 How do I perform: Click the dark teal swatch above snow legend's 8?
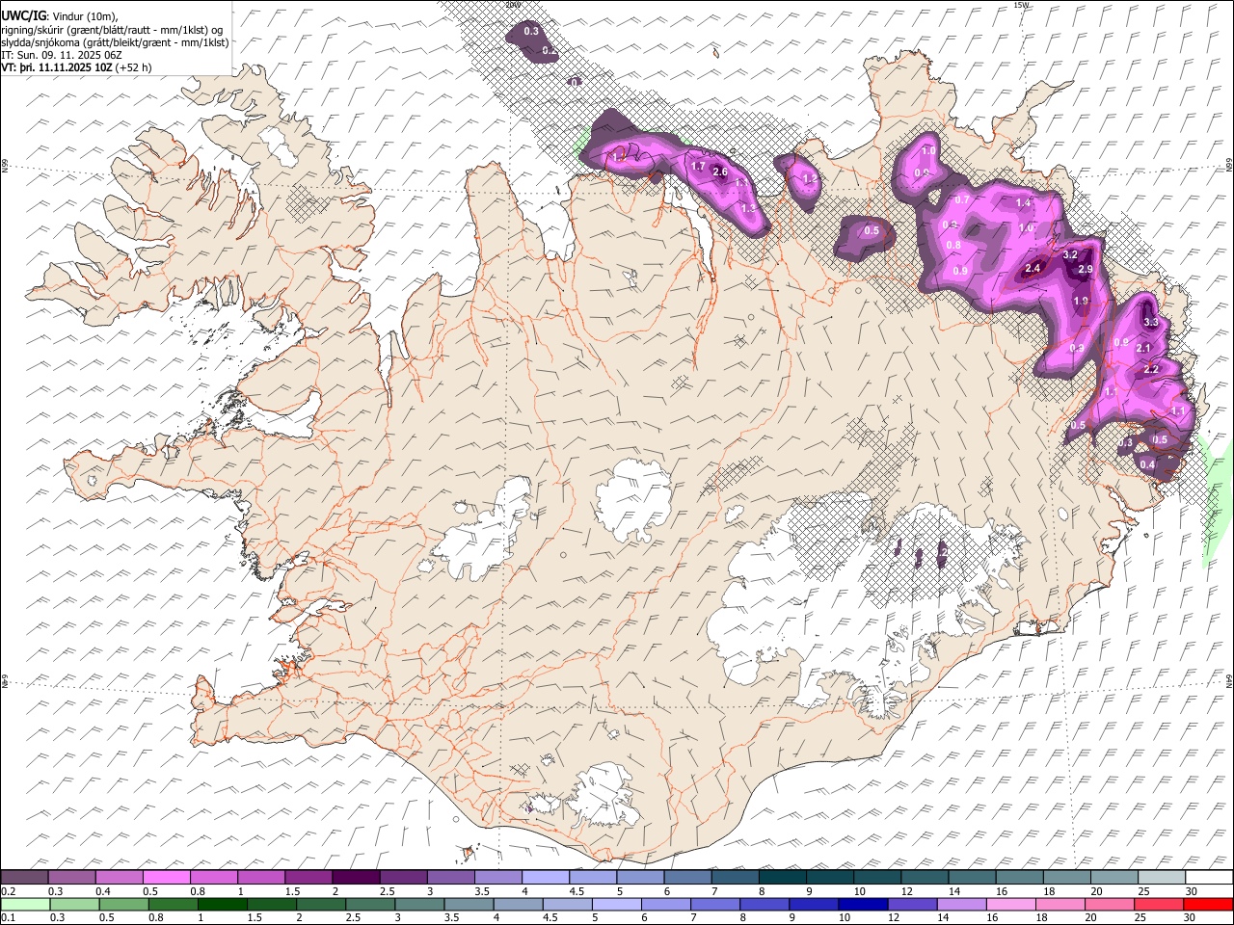781,878
